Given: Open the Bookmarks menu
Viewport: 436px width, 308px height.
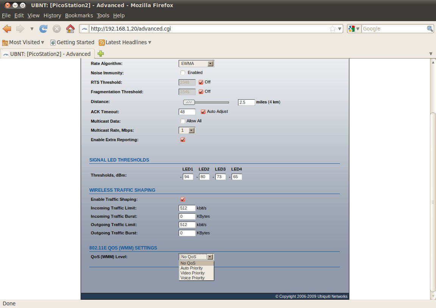Looking at the screenshot, I should click(x=79, y=15).
